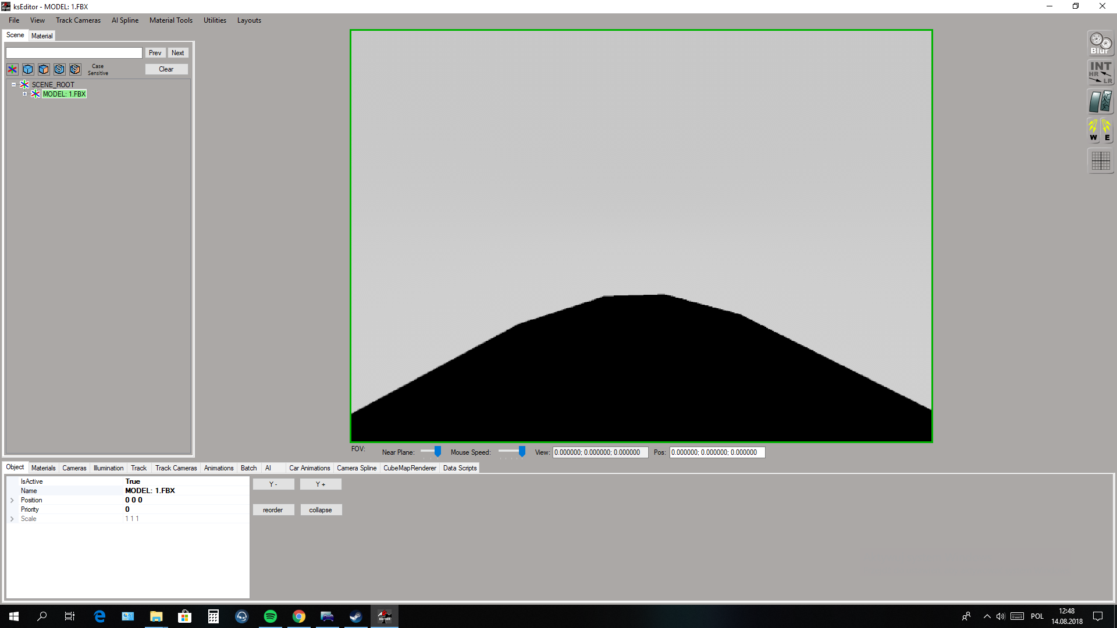The width and height of the screenshot is (1117, 628).
Task: Open the File menu
Action: click(14, 20)
